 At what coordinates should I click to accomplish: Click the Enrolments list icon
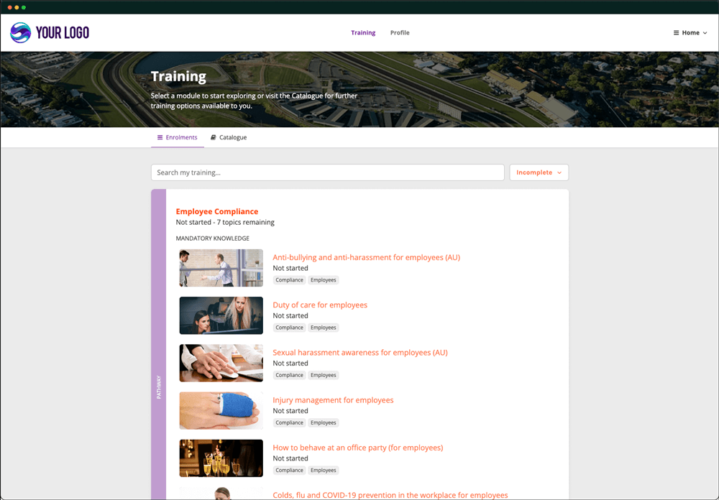pyautogui.click(x=160, y=137)
